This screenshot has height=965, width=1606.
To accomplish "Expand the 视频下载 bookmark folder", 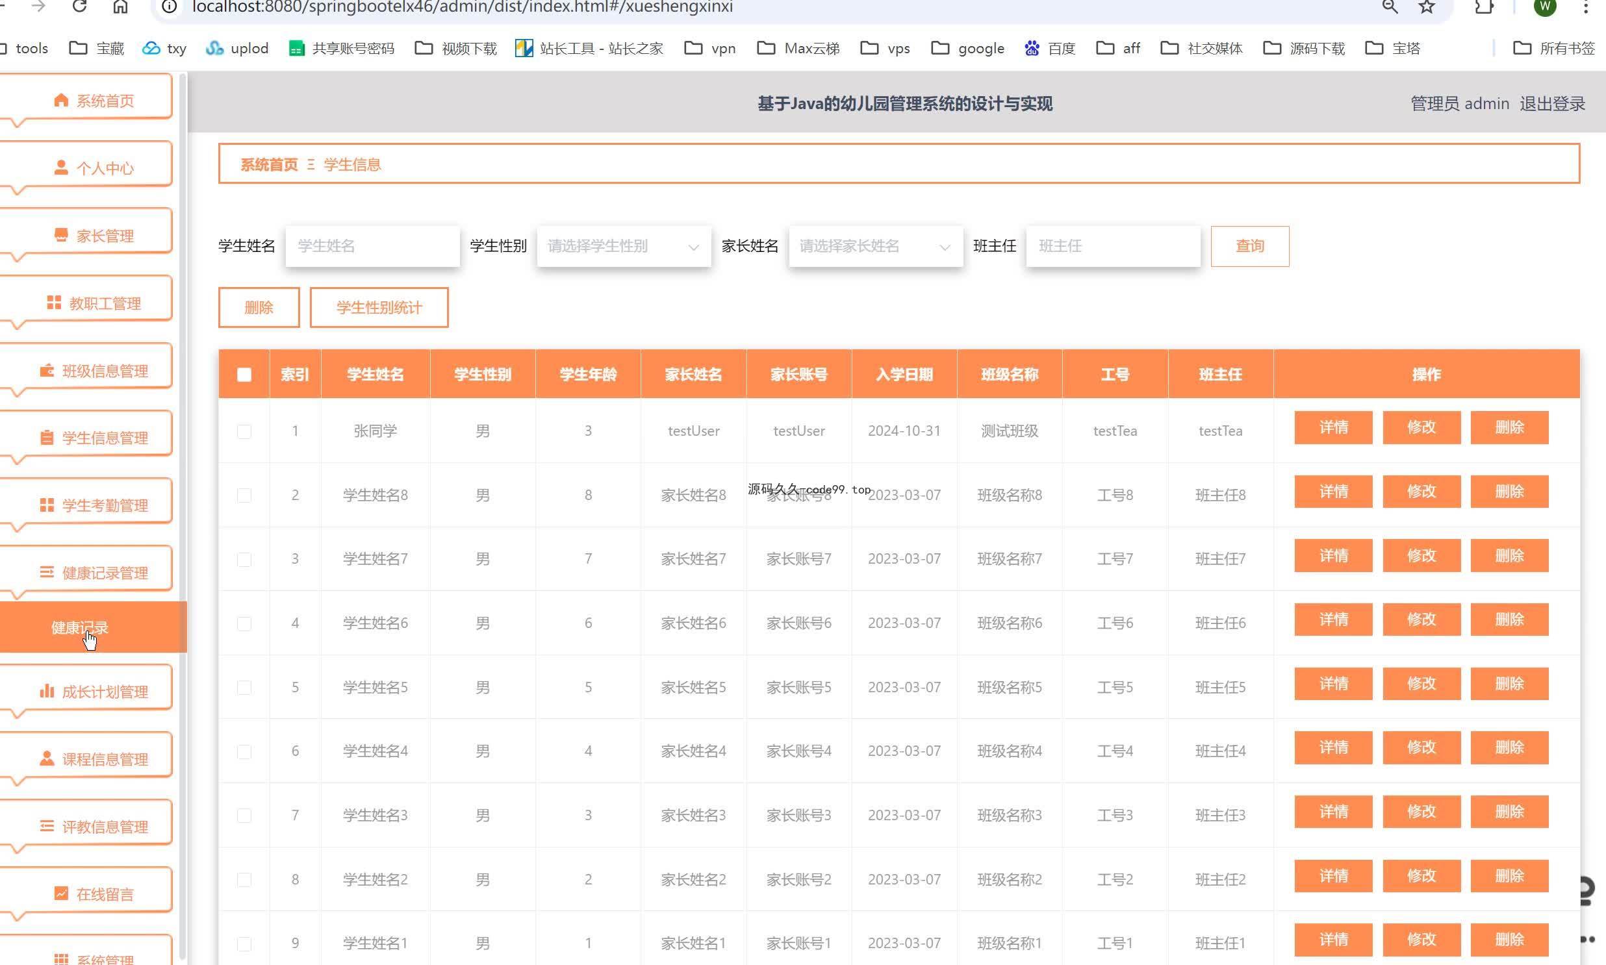I will coord(456,48).
